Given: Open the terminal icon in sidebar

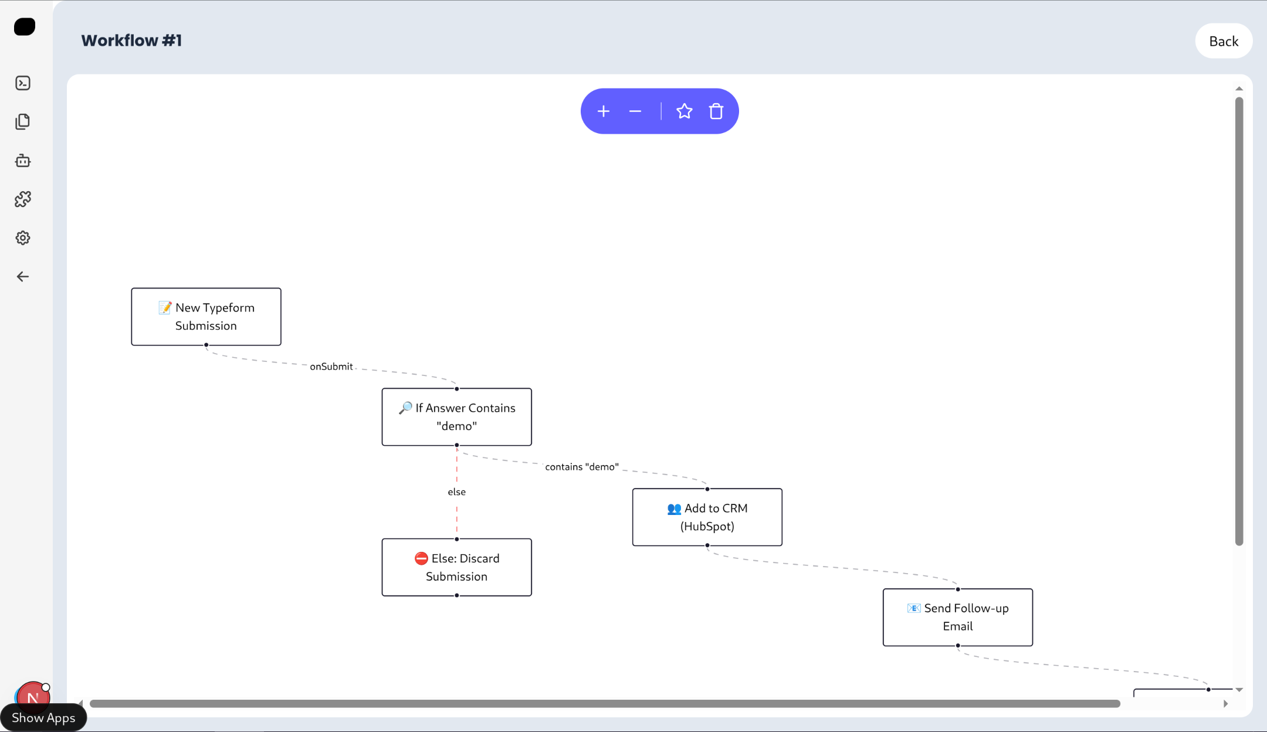Looking at the screenshot, I should [x=23, y=83].
